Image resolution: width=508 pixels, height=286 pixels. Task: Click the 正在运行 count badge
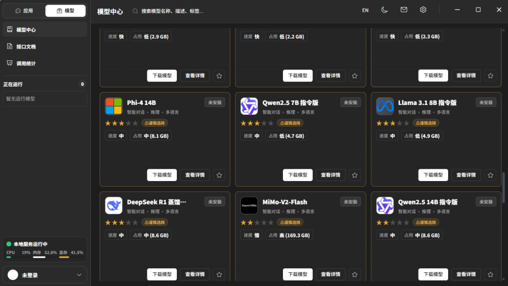82,84
